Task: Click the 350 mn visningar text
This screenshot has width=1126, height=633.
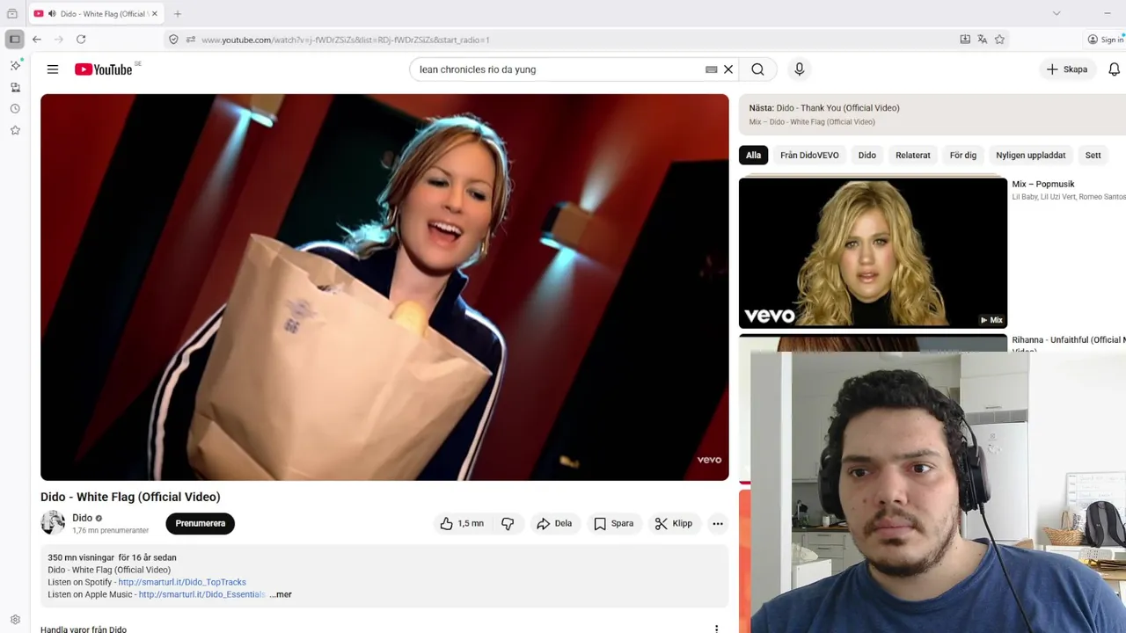Action: click(x=80, y=557)
